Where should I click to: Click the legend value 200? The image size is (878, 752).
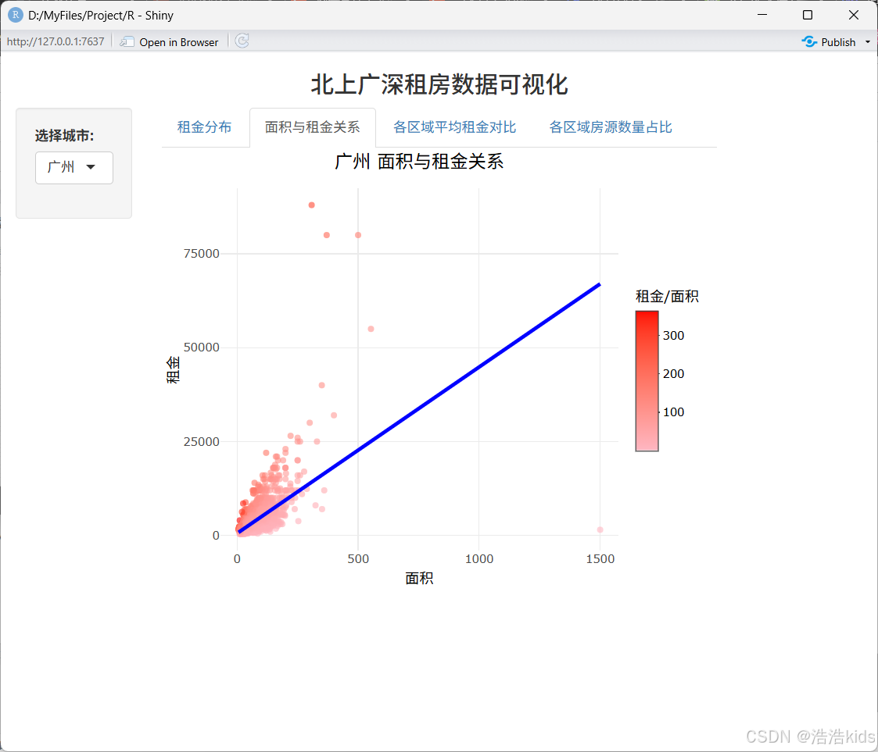[x=674, y=374]
